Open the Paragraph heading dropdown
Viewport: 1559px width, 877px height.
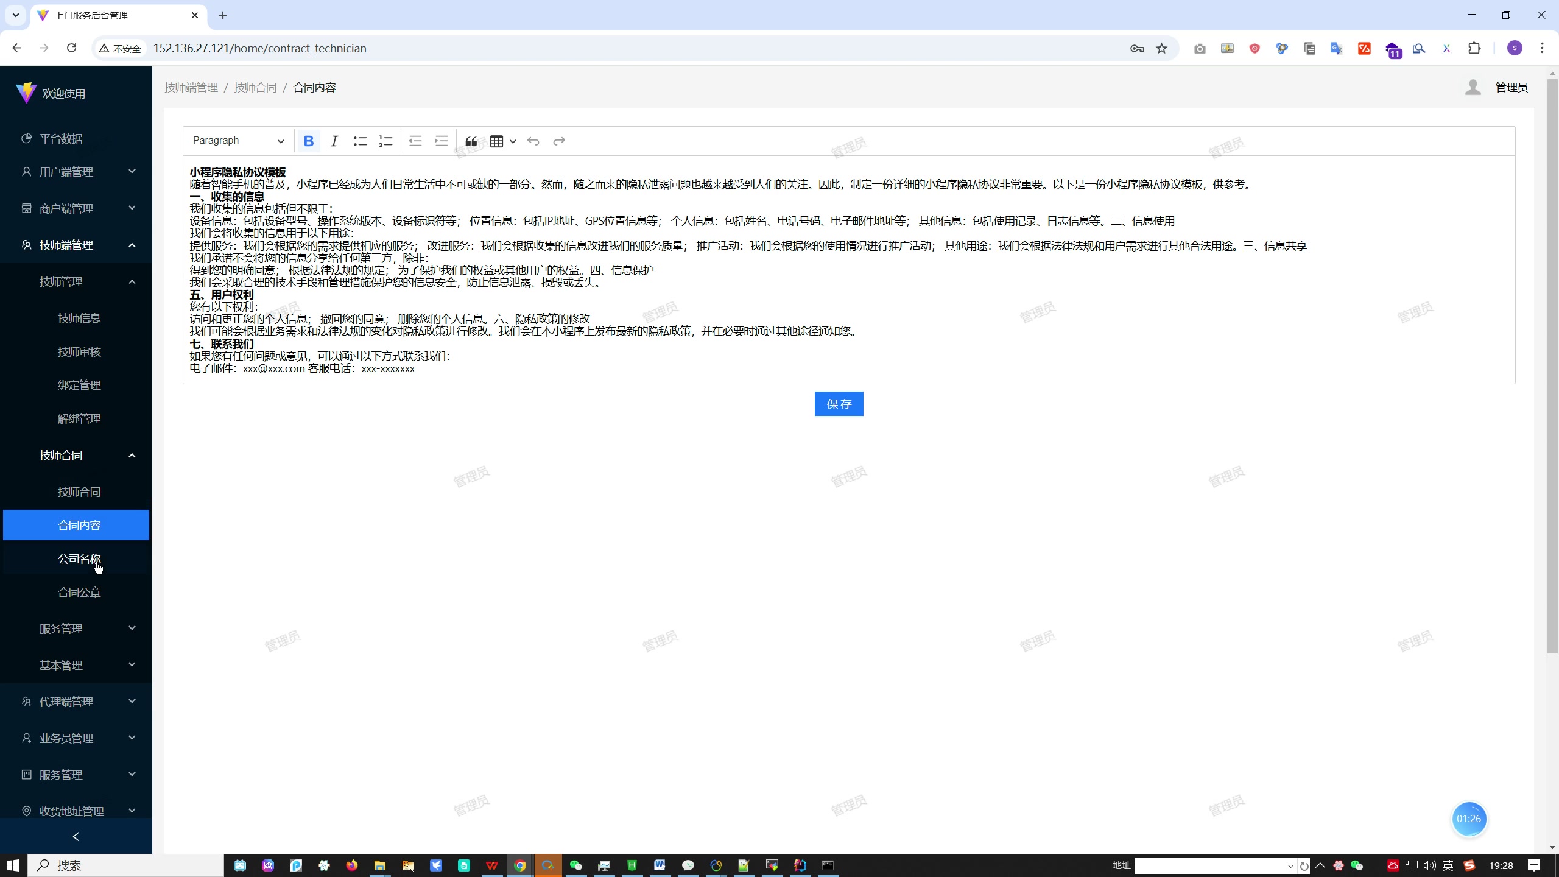[238, 141]
